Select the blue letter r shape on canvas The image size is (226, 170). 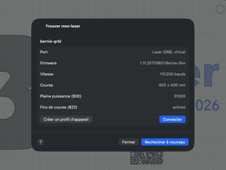pyautogui.click(x=211, y=75)
